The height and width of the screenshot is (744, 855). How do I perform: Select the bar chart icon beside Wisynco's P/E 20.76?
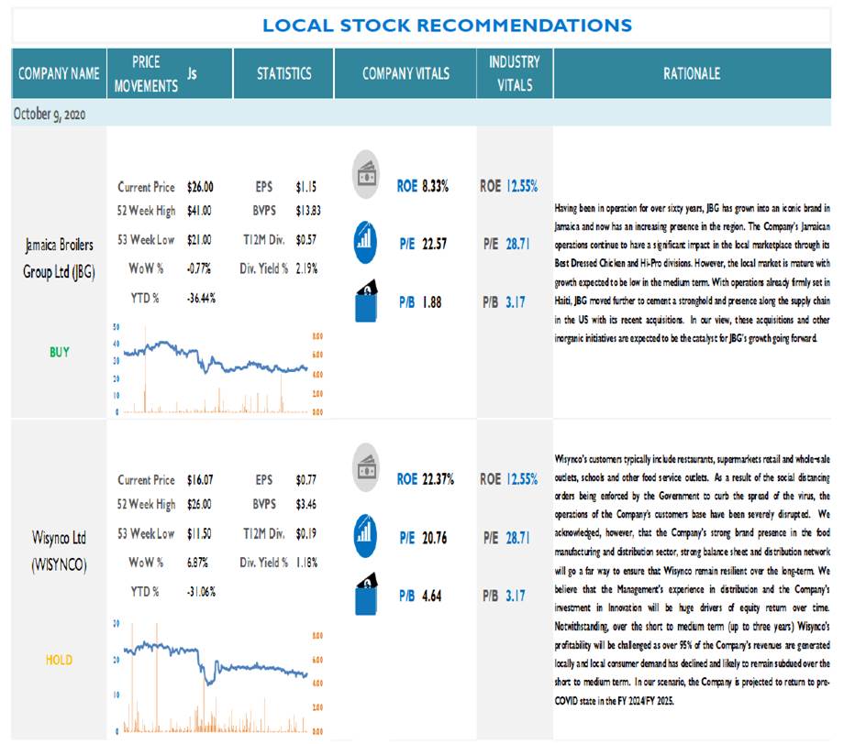coord(365,536)
